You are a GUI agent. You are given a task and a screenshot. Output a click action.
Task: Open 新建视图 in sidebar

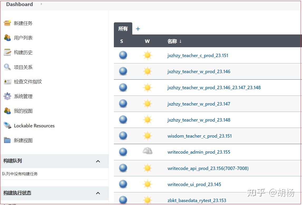coord(23,140)
